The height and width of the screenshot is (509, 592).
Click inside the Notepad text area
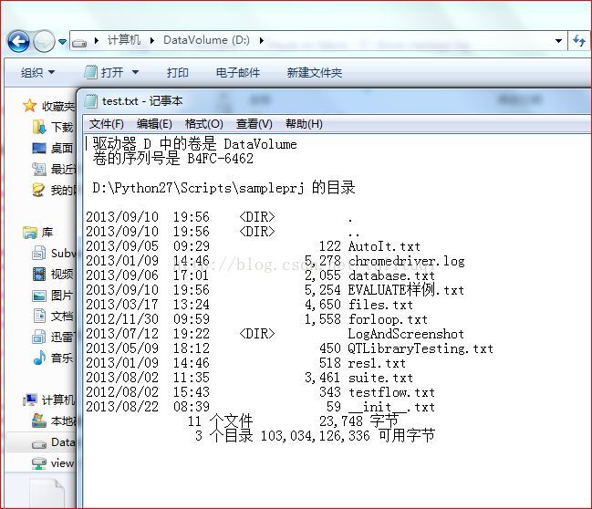coord(337,321)
